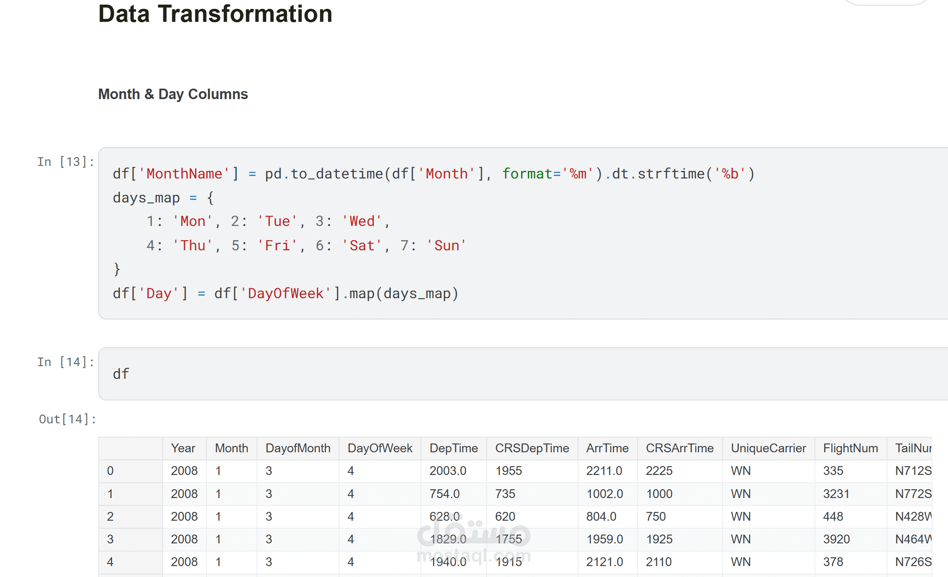Click the DepTime value 2003.0 in row 0

[448, 471]
